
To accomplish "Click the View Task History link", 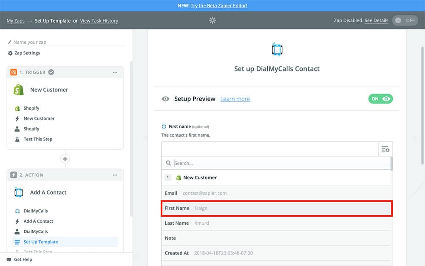I will tap(99, 21).
